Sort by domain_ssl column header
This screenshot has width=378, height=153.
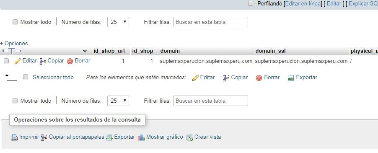pos(270,51)
